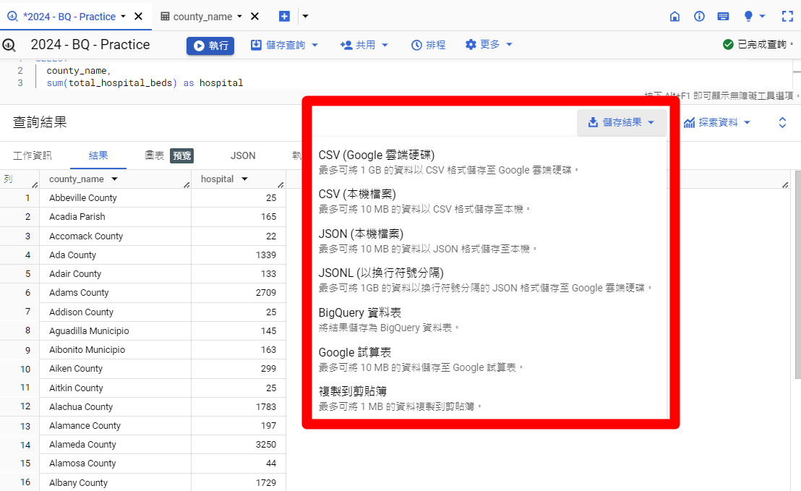Viewport: 801px width, 491px height.
Task: Add a new tab with plus icon
Action: [284, 17]
